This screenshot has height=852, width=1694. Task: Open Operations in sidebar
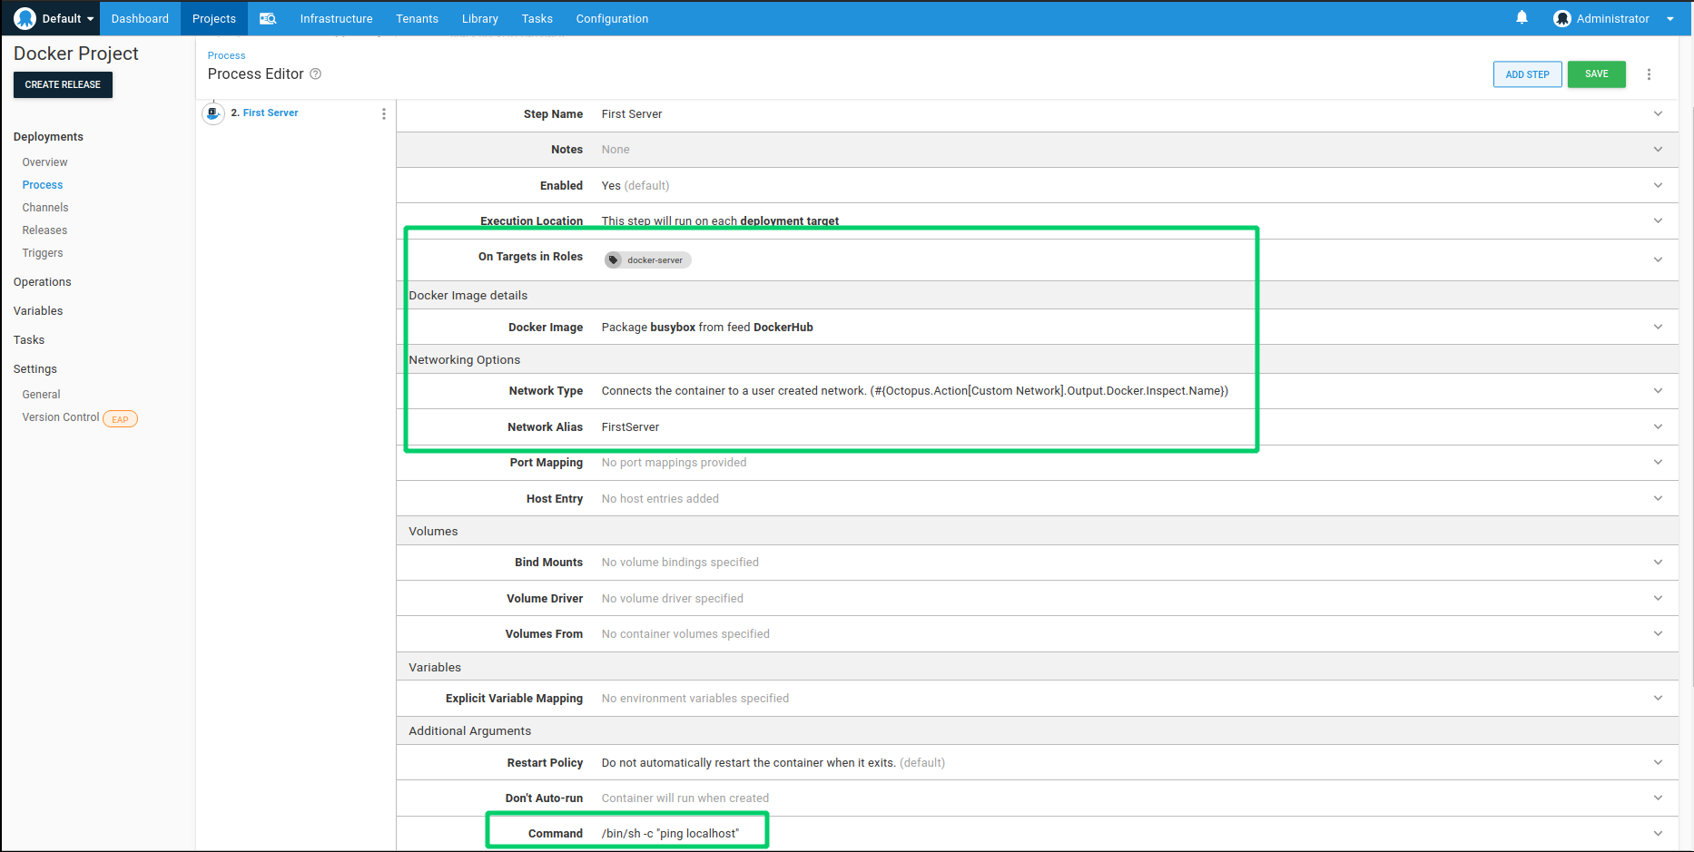(x=42, y=282)
